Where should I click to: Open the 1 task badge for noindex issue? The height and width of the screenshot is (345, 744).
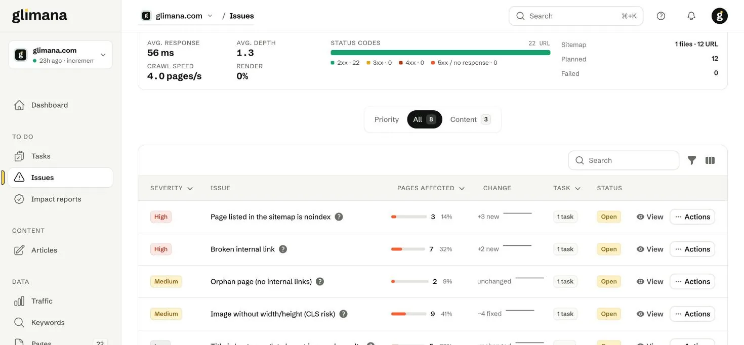point(565,217)
